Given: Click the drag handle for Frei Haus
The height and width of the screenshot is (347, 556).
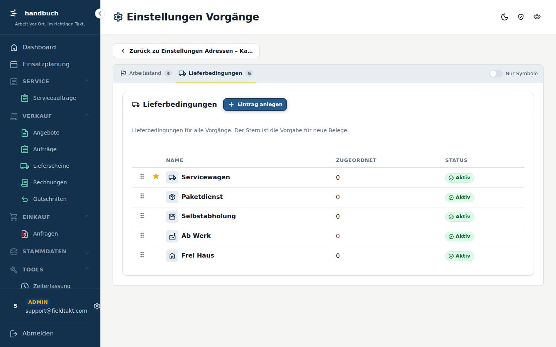Looking at the screenshot, I should click(142, 254).
